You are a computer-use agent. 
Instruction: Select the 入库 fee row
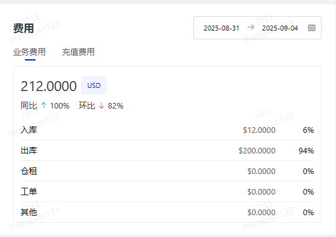pos(167,130)
